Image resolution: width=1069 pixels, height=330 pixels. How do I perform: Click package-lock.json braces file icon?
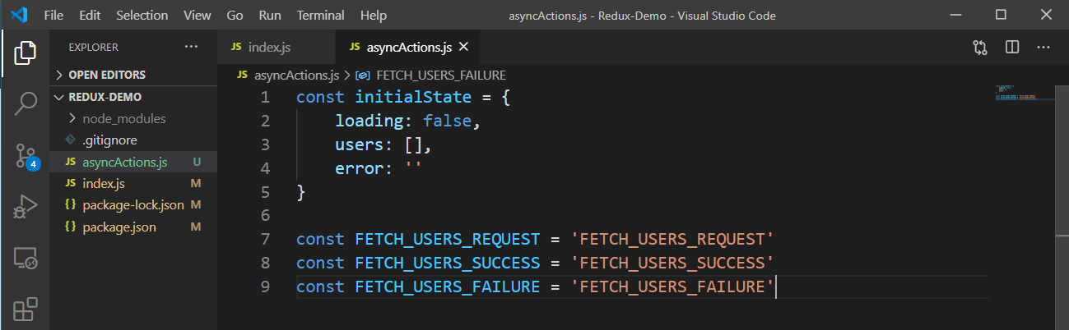[x=70, y=204]
